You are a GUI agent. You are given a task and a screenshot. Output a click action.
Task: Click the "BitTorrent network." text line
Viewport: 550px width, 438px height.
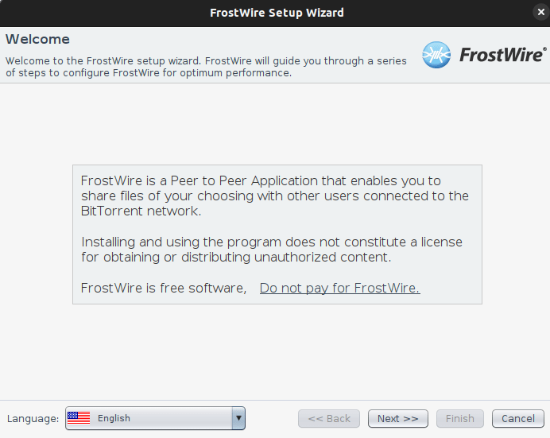[141, 211]
